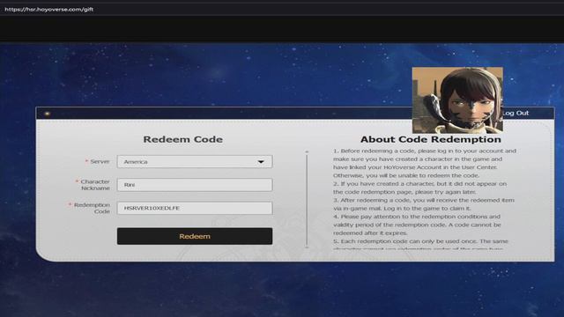The height and width of the screenshot is (317, 564).
Task: Click the Redemption Code label
Action: point(90,208)
